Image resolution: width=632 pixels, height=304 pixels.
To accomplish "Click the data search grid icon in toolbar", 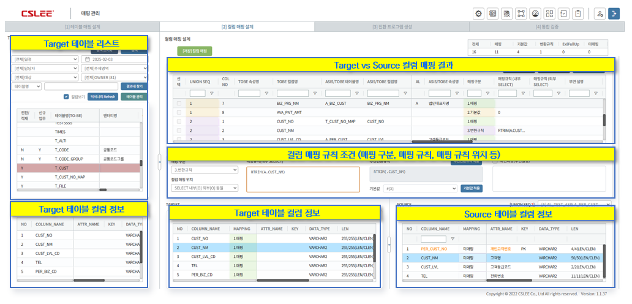I will [506, 13].
